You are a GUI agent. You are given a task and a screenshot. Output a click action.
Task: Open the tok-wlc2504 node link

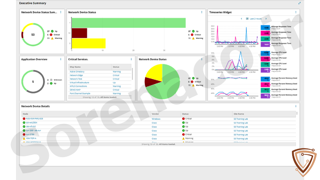[32, 123]
